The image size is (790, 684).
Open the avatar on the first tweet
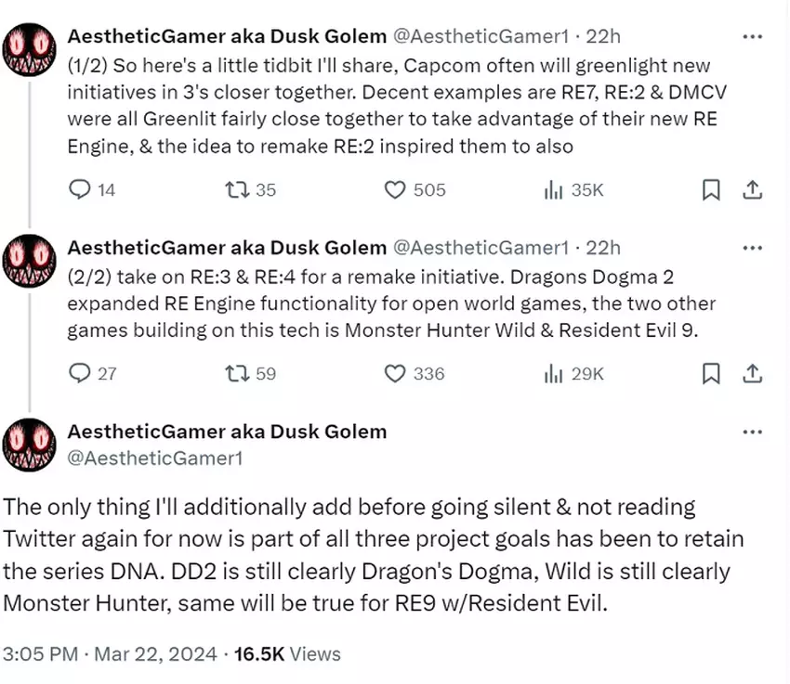(x=31, y=49)
